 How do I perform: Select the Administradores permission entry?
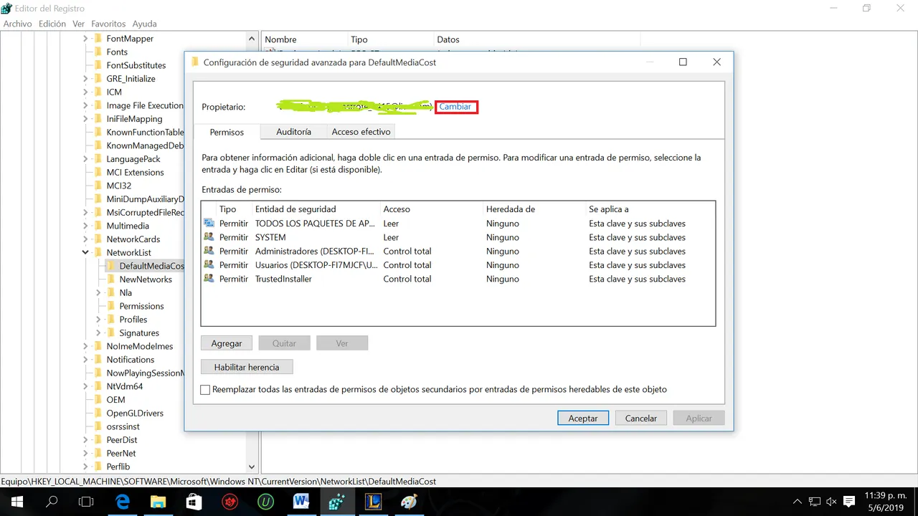[458, 252]
